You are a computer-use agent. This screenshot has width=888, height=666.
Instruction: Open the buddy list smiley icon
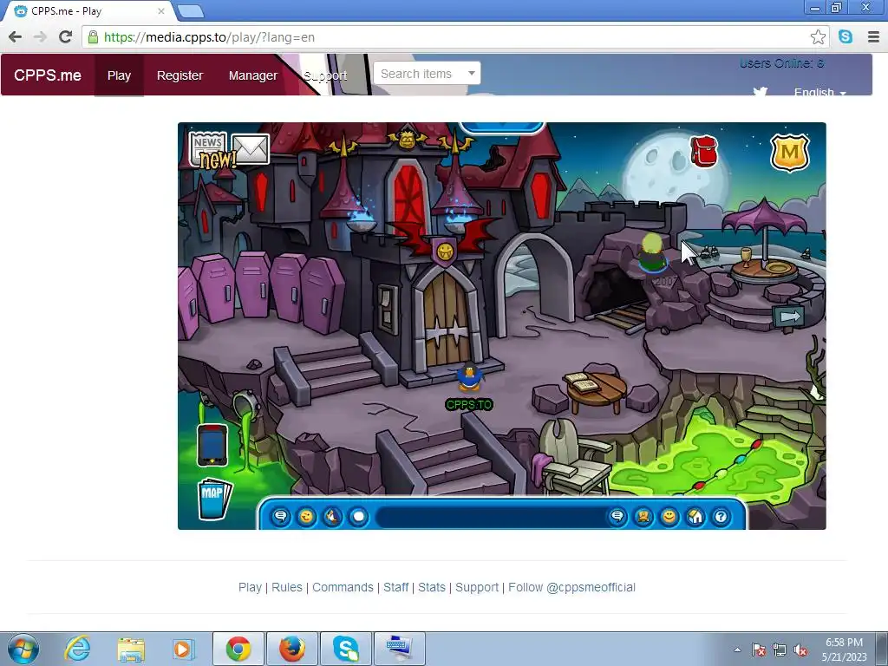tap(669, 517)
